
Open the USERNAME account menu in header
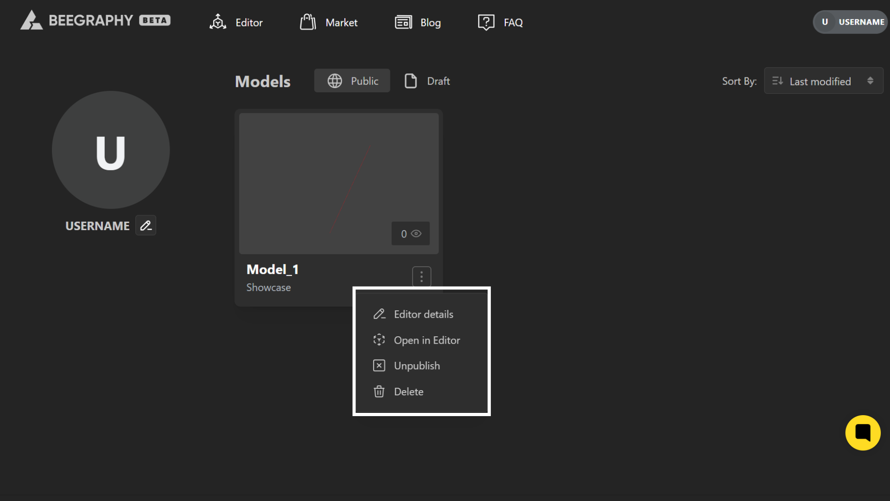pos(850,22)
